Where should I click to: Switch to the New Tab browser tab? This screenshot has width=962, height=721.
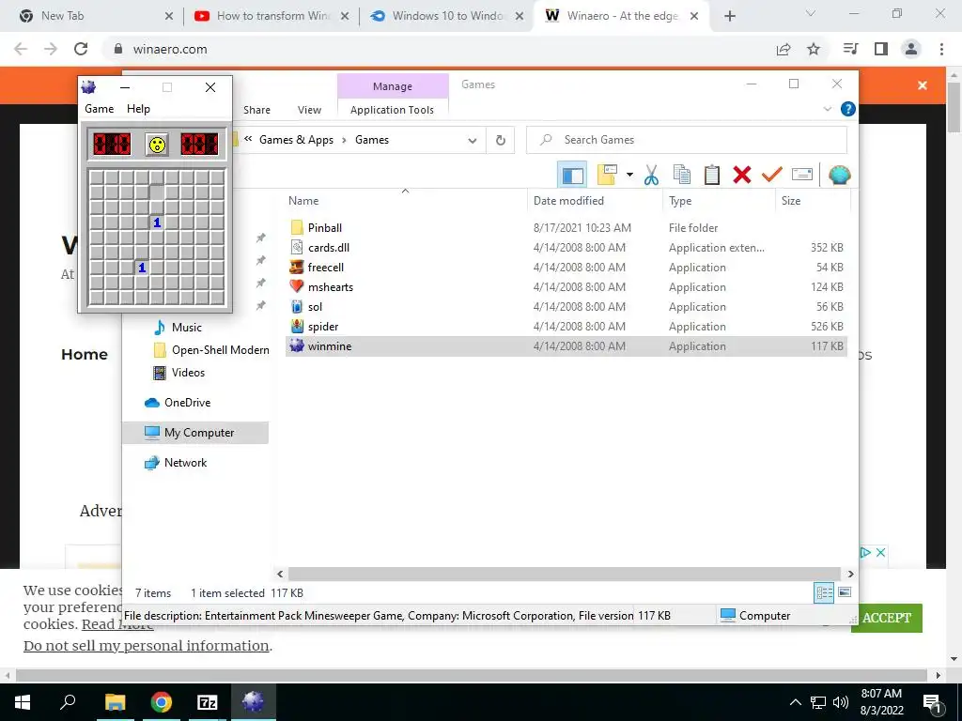click(x=95, y=16)
